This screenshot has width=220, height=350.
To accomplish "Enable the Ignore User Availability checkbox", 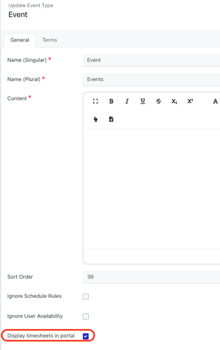I will (x=86, y=316).
